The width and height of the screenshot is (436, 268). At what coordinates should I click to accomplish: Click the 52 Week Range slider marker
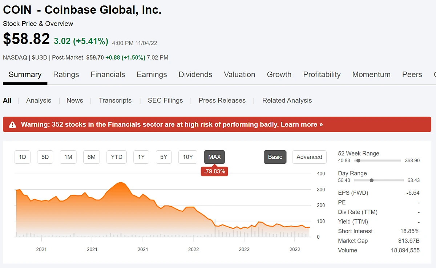[358, 161]
